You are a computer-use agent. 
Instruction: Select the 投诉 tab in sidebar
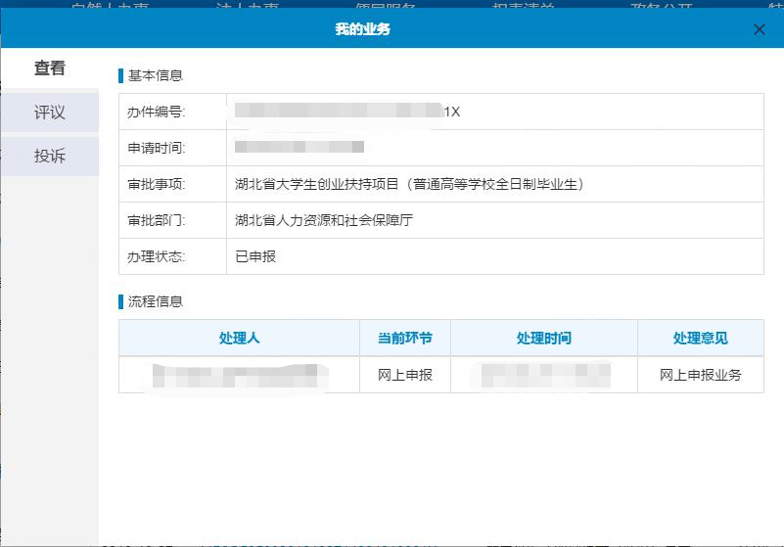click(50, 156)
